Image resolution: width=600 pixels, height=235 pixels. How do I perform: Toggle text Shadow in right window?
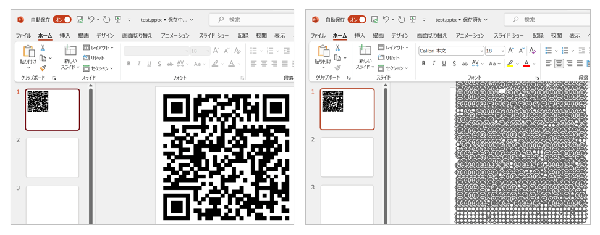454,64
